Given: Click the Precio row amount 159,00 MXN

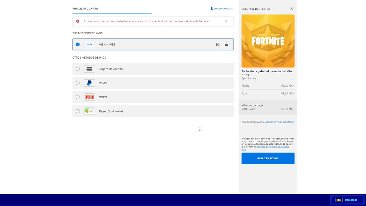Looking at the screenshot, I should pyautogui.click(x=287, y=86).
